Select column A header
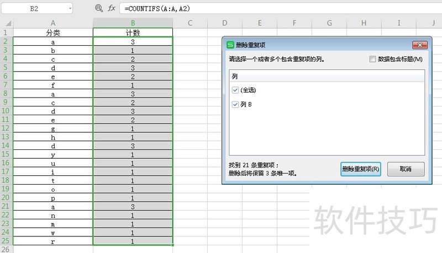The image size is (442, 253). 53,23
